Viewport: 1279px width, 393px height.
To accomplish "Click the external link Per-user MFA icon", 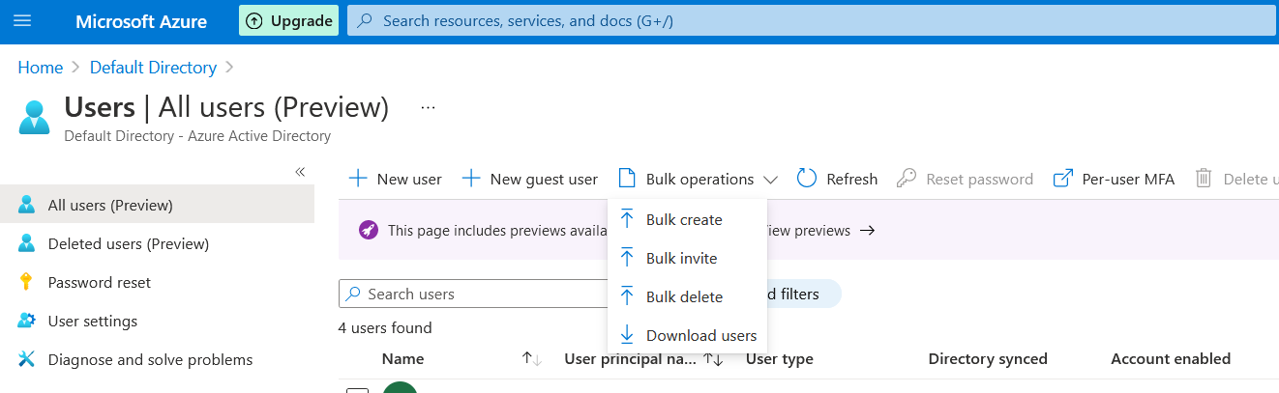I will (x=1063, y=179).
